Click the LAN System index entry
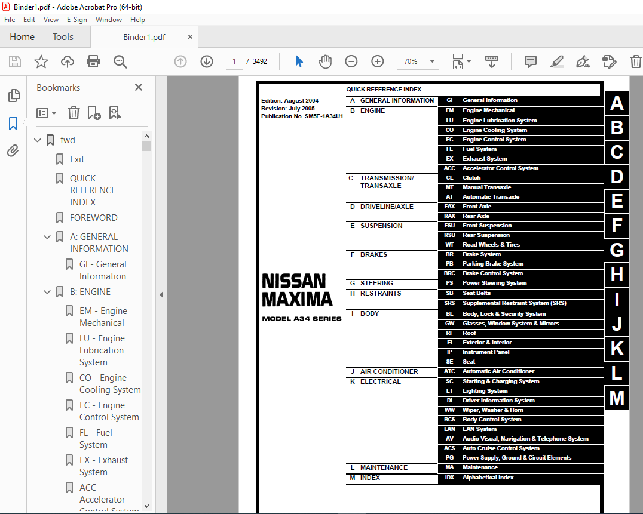Screen dimensions: 643x514 click(x=479, y=429)
